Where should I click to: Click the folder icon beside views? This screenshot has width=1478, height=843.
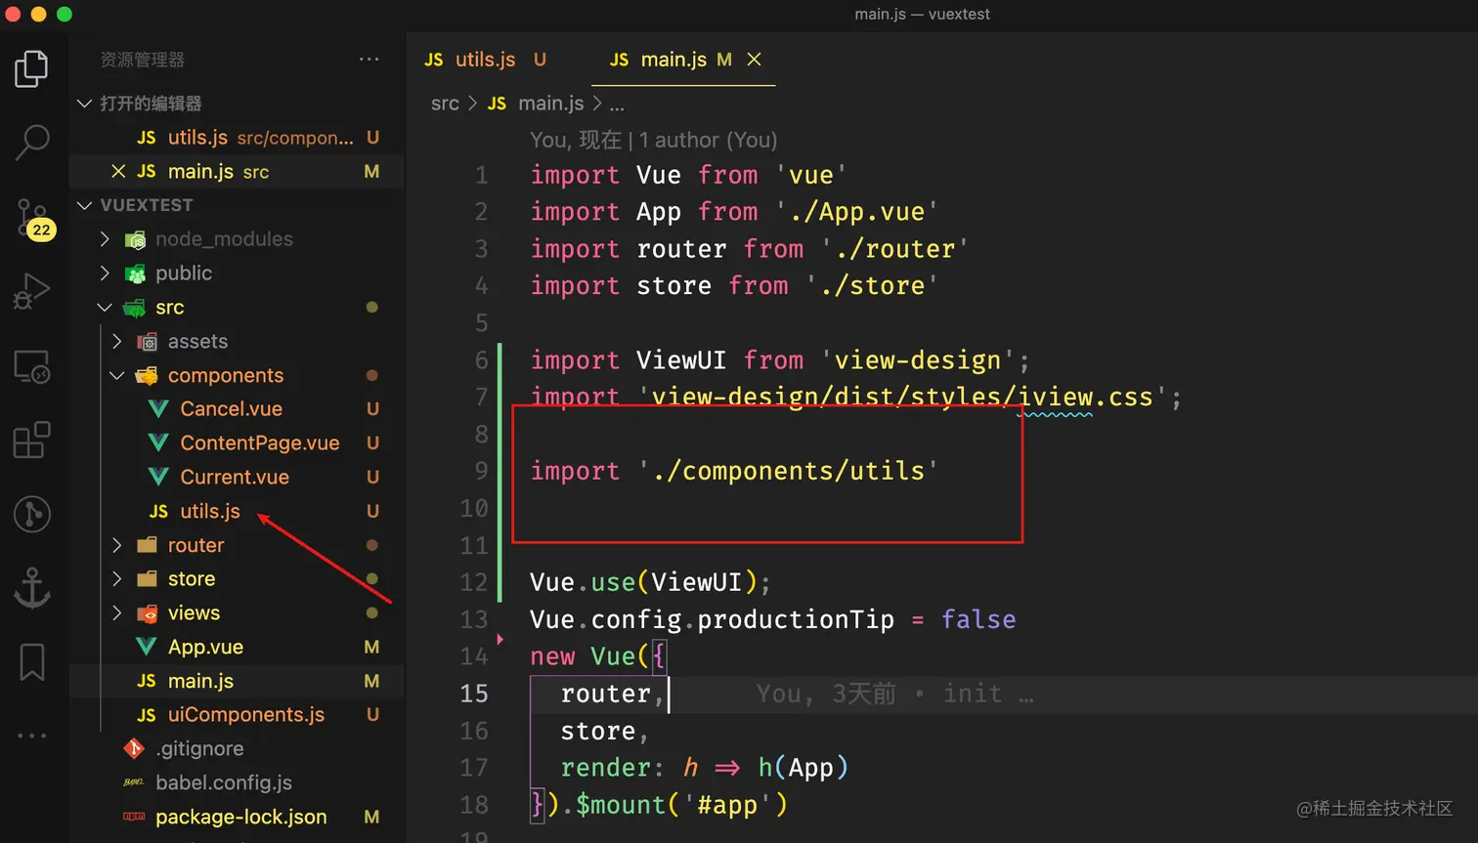tap(147, 613)
